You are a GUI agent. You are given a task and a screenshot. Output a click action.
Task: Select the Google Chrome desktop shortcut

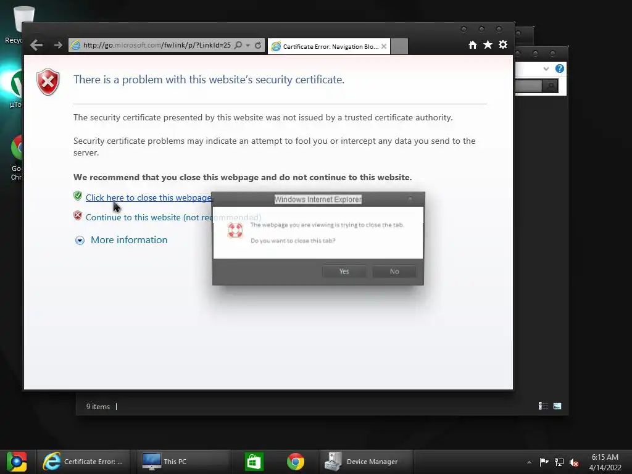16,158
